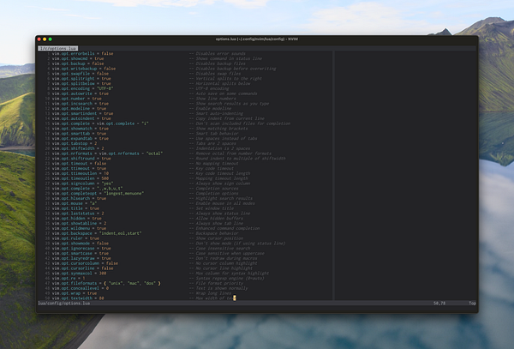Click the line 'vim.opt.showcmd = true'
Viewport: 514px width, 349px height.
pyautogui.click(x=78, y=58)
